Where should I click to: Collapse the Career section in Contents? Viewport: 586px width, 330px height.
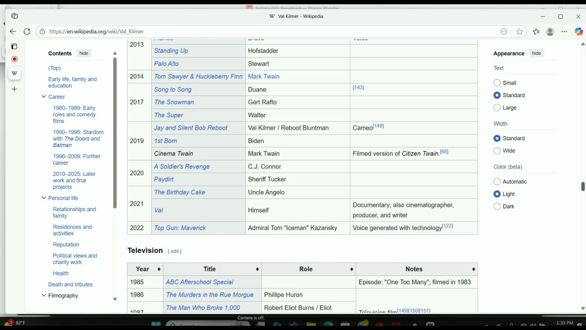(44, 97)
